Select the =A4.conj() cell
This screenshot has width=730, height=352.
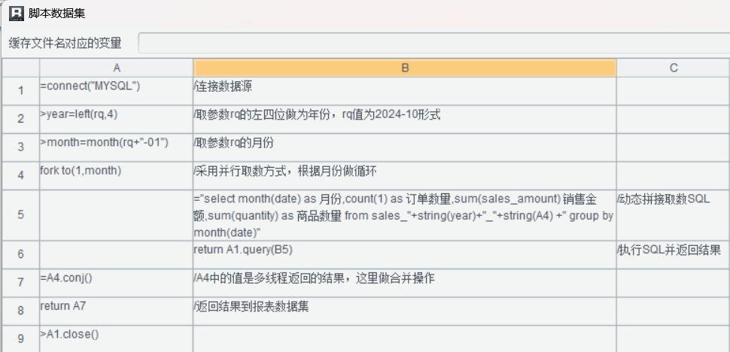[116, 282]
